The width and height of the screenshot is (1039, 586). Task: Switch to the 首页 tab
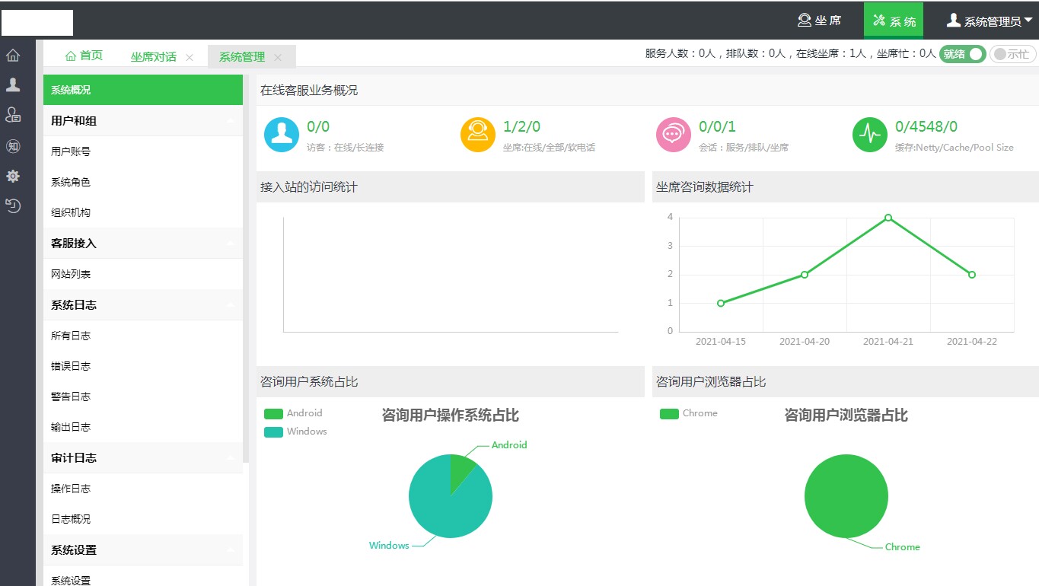(84, 56)
